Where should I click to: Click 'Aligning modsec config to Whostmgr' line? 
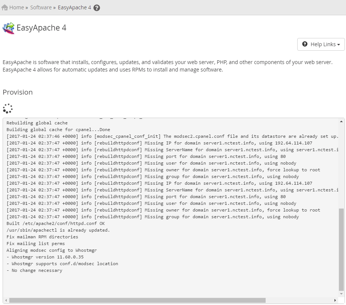click(52, 250)
